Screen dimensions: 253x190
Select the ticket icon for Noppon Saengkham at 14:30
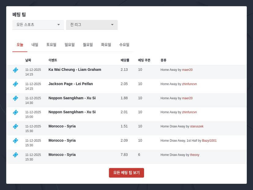point(15,98)
